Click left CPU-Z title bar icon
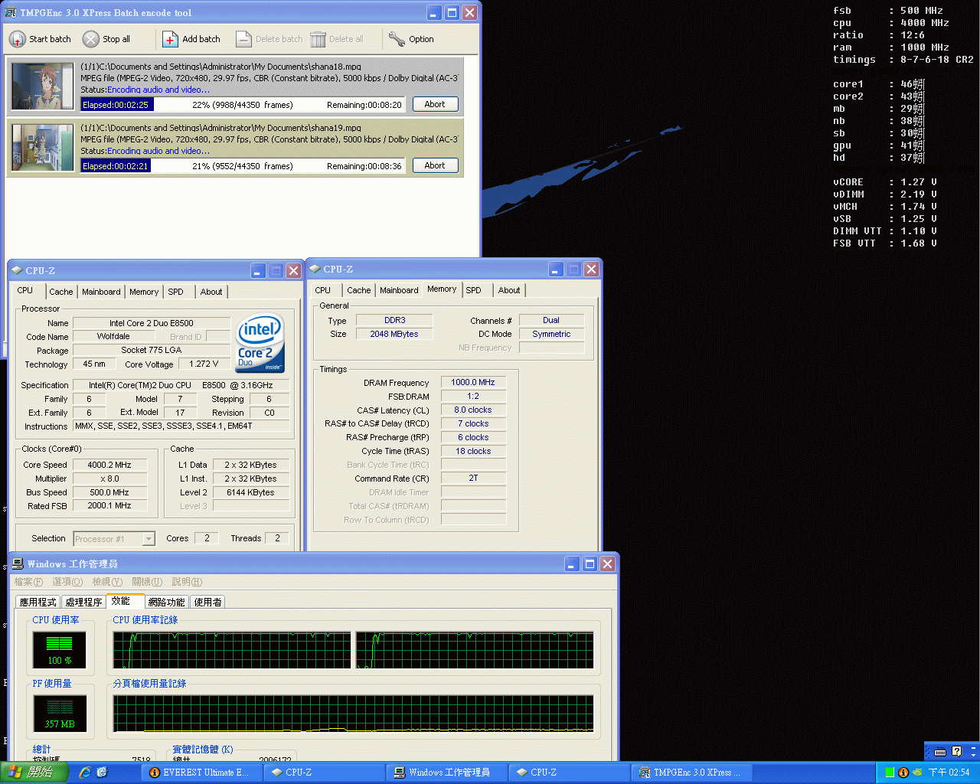This screenshot has width=980, height=784. [17, 270]
